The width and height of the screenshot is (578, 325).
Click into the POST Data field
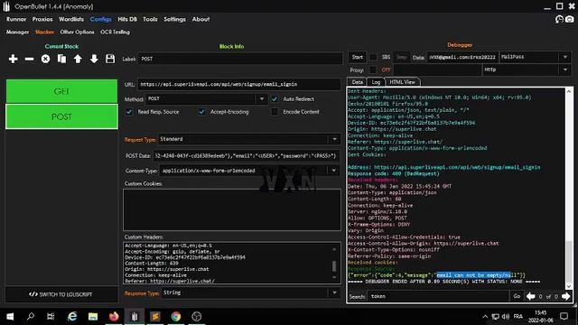246,156
